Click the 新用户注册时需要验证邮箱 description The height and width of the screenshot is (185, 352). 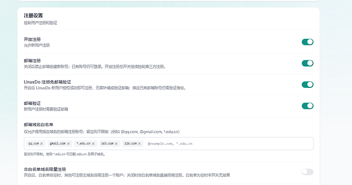(46, 109)
